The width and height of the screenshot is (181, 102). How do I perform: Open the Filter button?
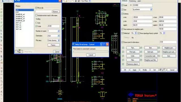tap(133, 60)
